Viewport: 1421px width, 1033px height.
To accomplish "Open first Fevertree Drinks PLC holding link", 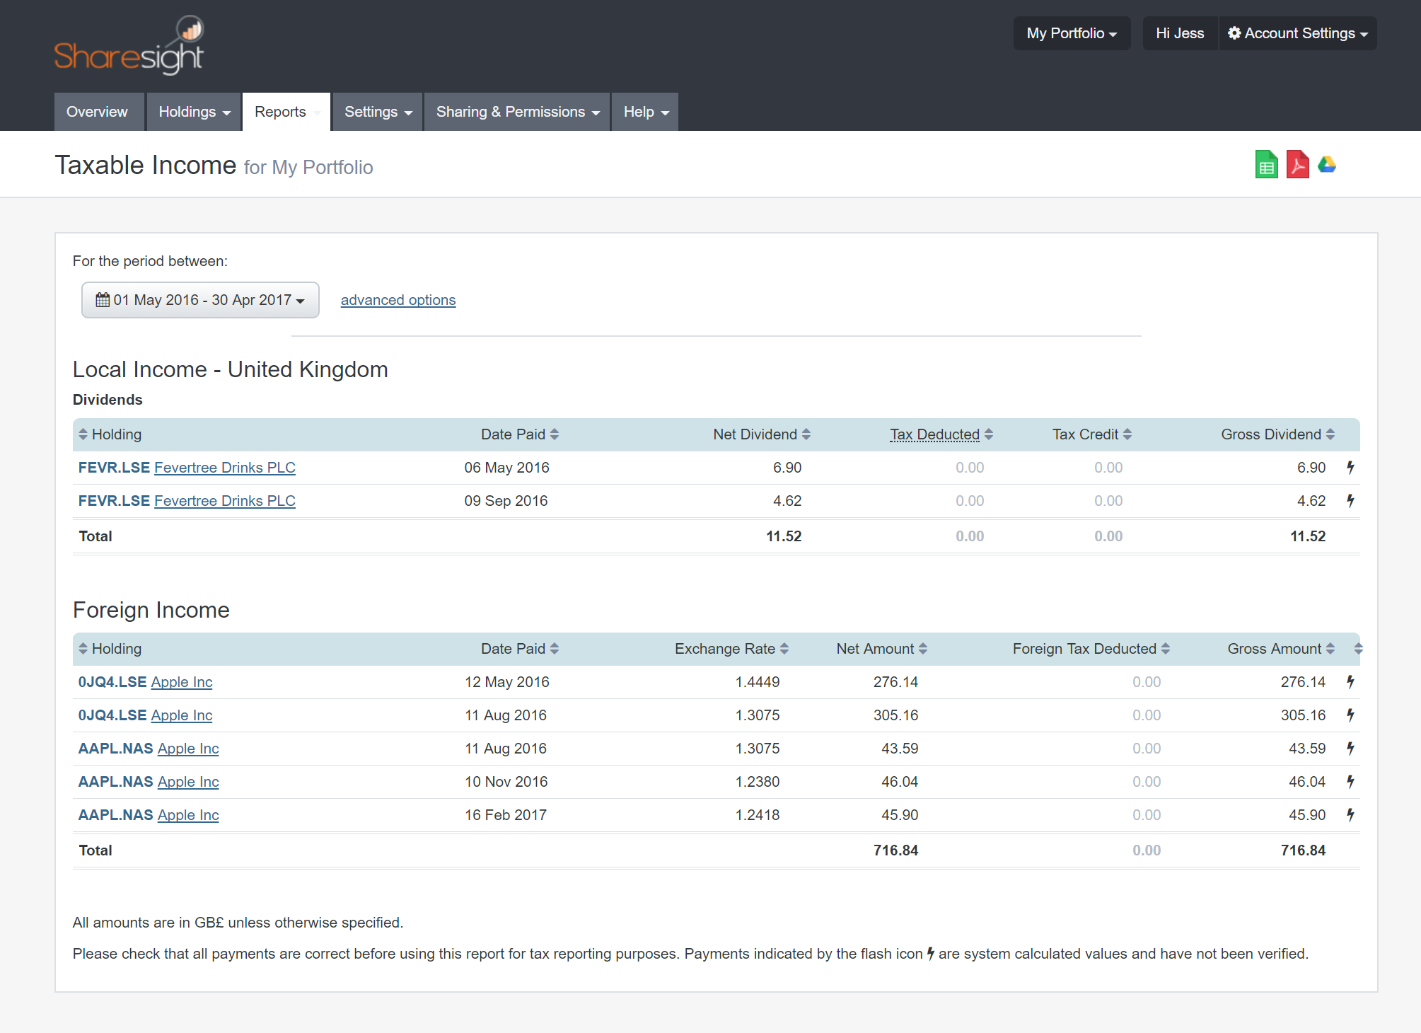I will (x=224, y=468).
